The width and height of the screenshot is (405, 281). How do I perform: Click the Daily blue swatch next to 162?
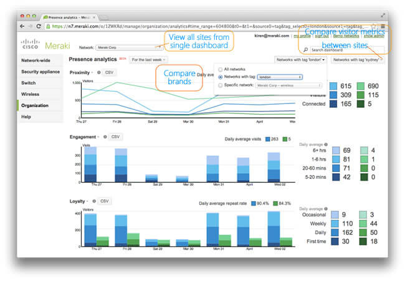click(335, 232)
